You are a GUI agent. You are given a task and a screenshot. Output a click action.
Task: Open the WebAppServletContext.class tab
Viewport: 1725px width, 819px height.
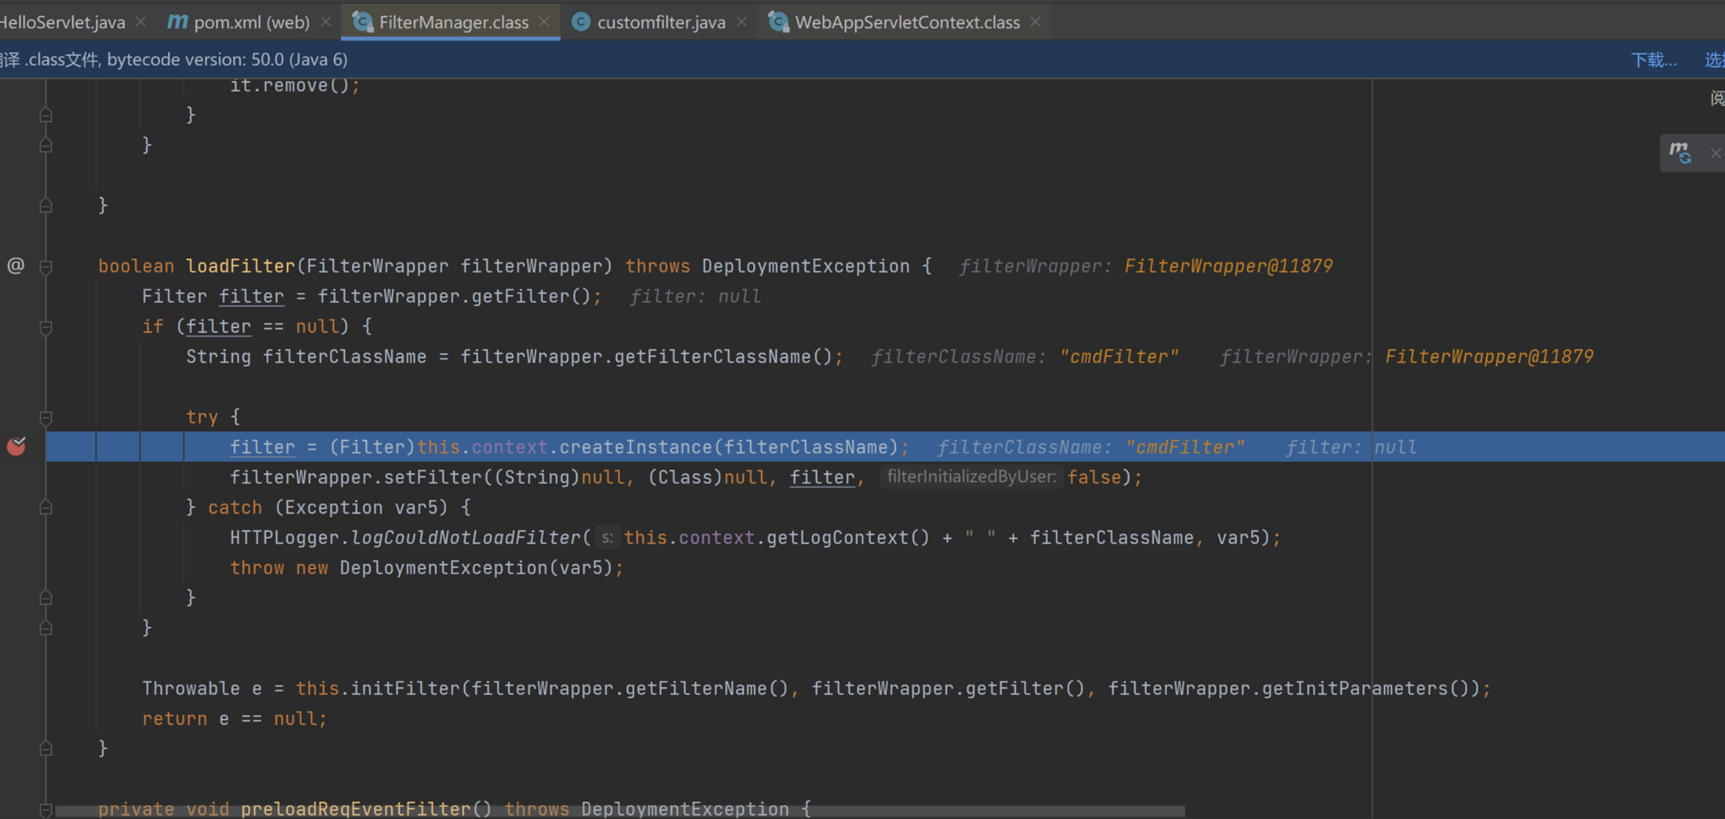tap(907, 22)
